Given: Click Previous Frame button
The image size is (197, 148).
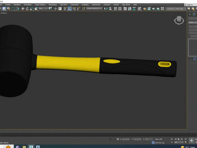Looking at the screenshot, I should pos(175,139).
